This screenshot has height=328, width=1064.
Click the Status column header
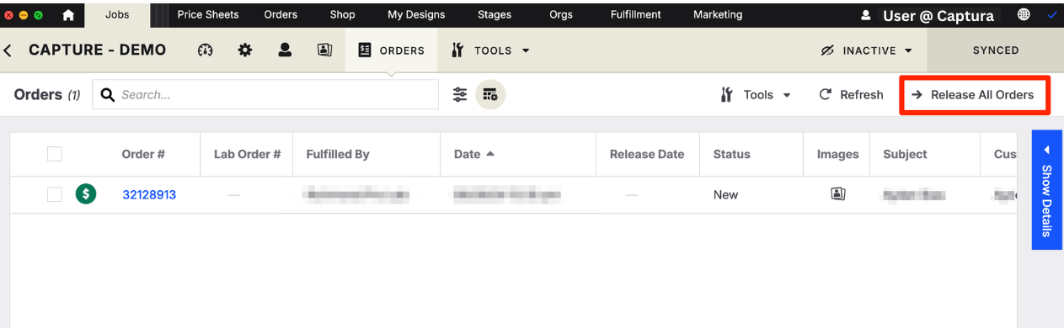[731, 154]
